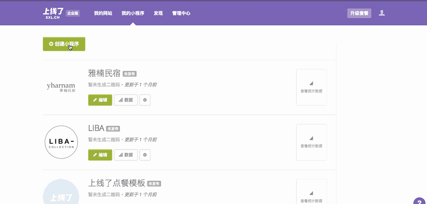427x204 pixels.
Task: Open the 发现 menu item
Action: coord(158,13)
